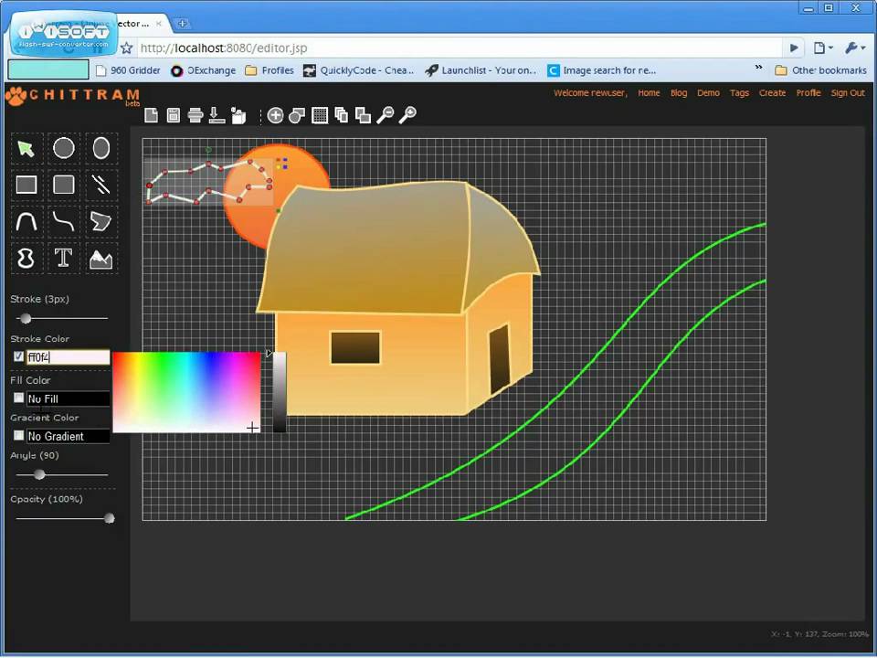Uncheck the Stroke Color checkbox
The width and height of the screenshot is (877, 658).
19,356
